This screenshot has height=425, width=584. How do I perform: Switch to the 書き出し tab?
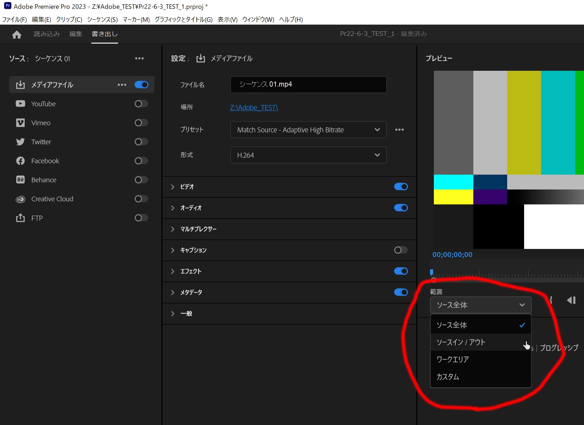click(105, 34)
